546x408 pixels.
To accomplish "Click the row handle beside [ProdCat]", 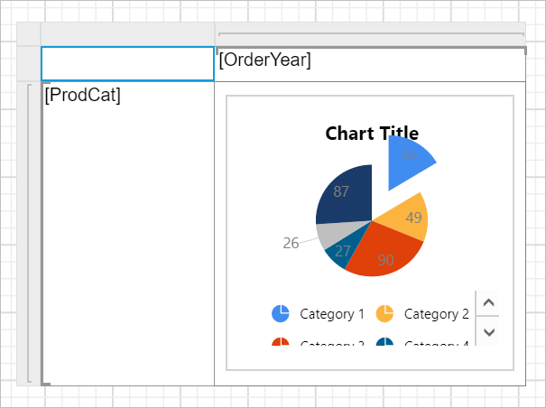I will [29, 234].
